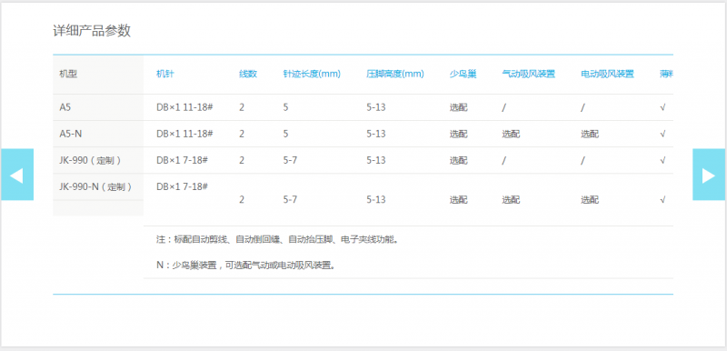Select the 机型 column header
This screenshot has height=351, width=727.
click(68, 75)
